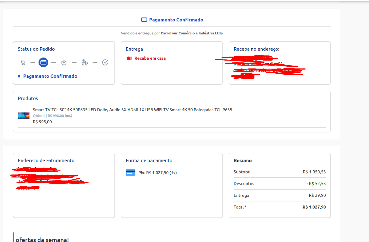Click the payment card step icon in status

43,62
